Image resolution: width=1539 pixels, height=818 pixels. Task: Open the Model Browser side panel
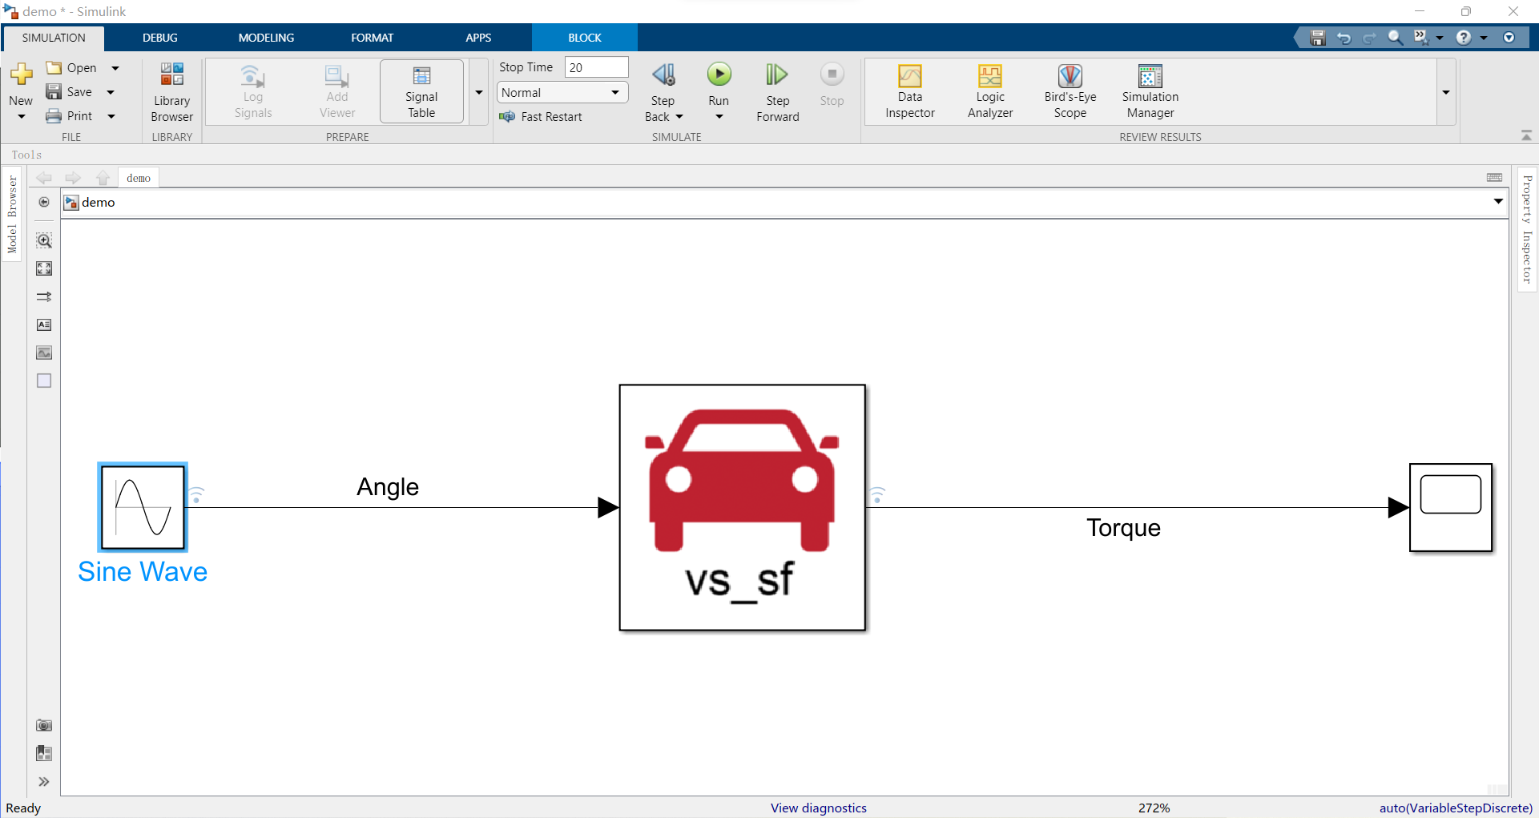pyautogui.click(x=12, y=215)
